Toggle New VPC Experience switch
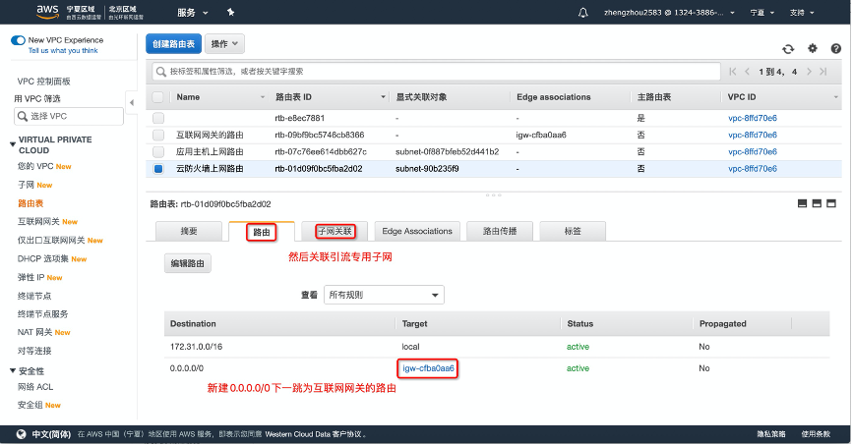The width and height of the screenshot is (852, 444). (18, 40)
